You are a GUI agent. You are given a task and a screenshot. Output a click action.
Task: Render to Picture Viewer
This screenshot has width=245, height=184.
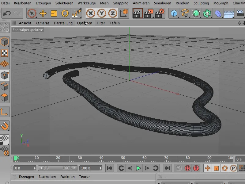(x=149, y=13)
